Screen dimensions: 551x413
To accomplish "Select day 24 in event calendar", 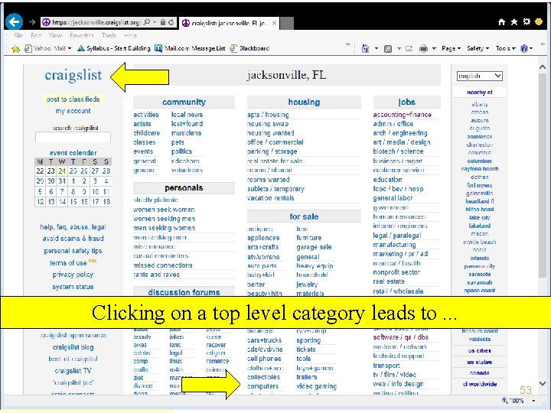I will 62,171.
